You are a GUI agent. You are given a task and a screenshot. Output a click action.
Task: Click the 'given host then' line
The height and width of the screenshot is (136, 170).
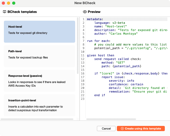coord(100,55)
